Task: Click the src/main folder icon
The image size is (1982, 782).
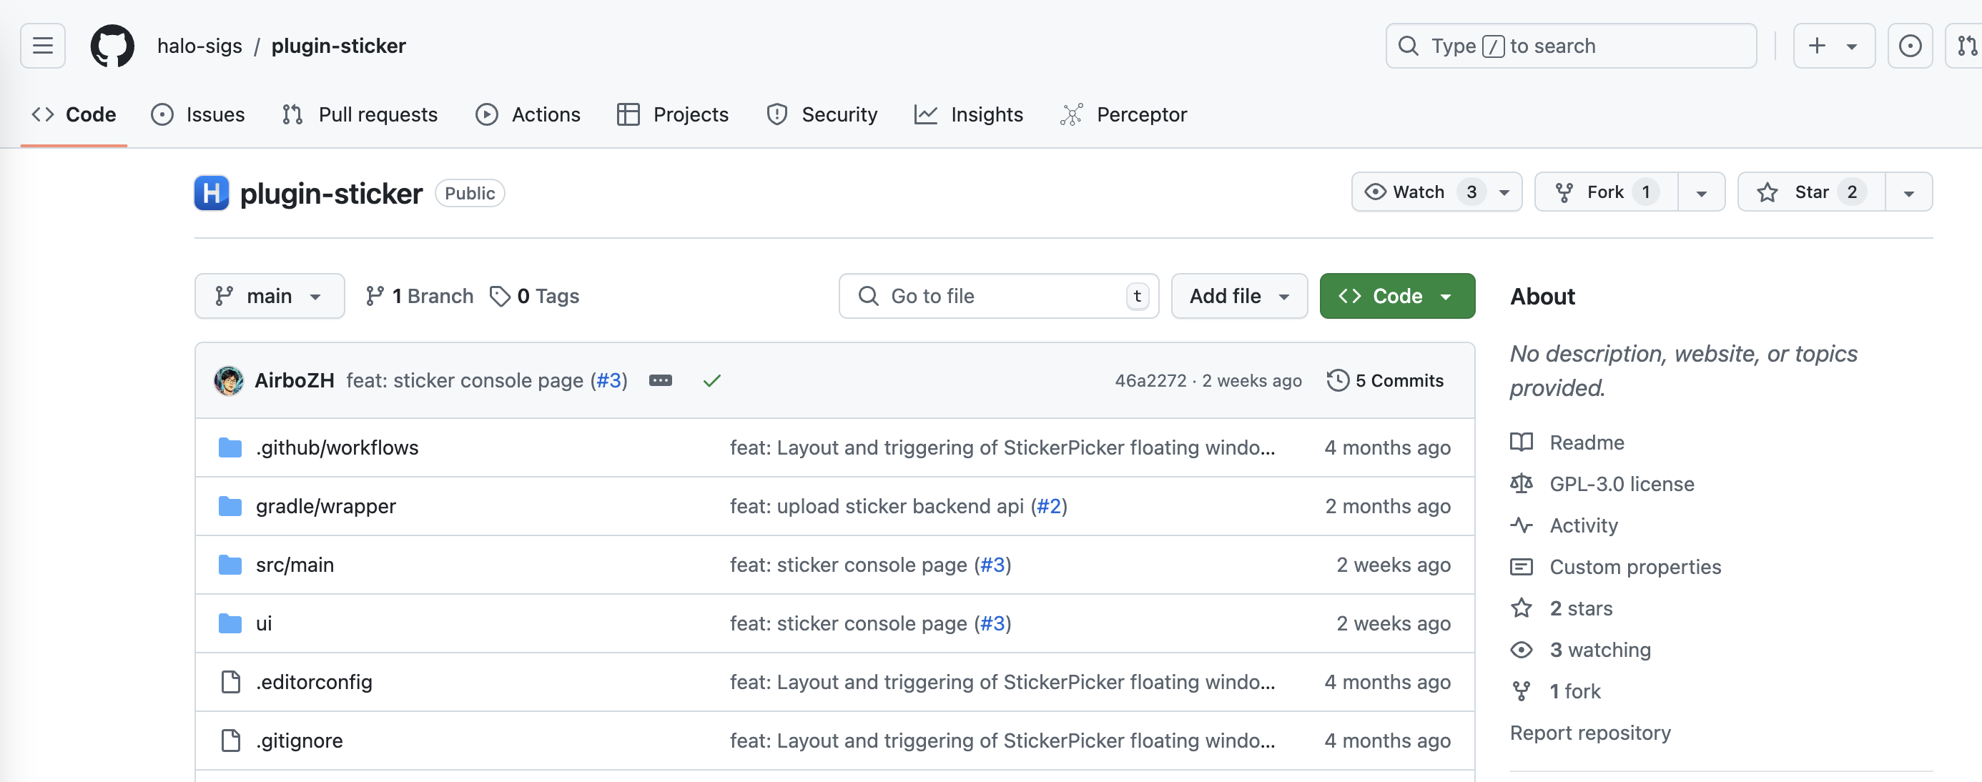Action: (x=230, y=565)
